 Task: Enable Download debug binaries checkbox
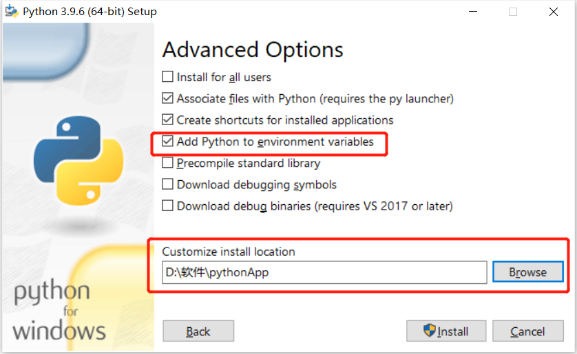click(168, 206)
